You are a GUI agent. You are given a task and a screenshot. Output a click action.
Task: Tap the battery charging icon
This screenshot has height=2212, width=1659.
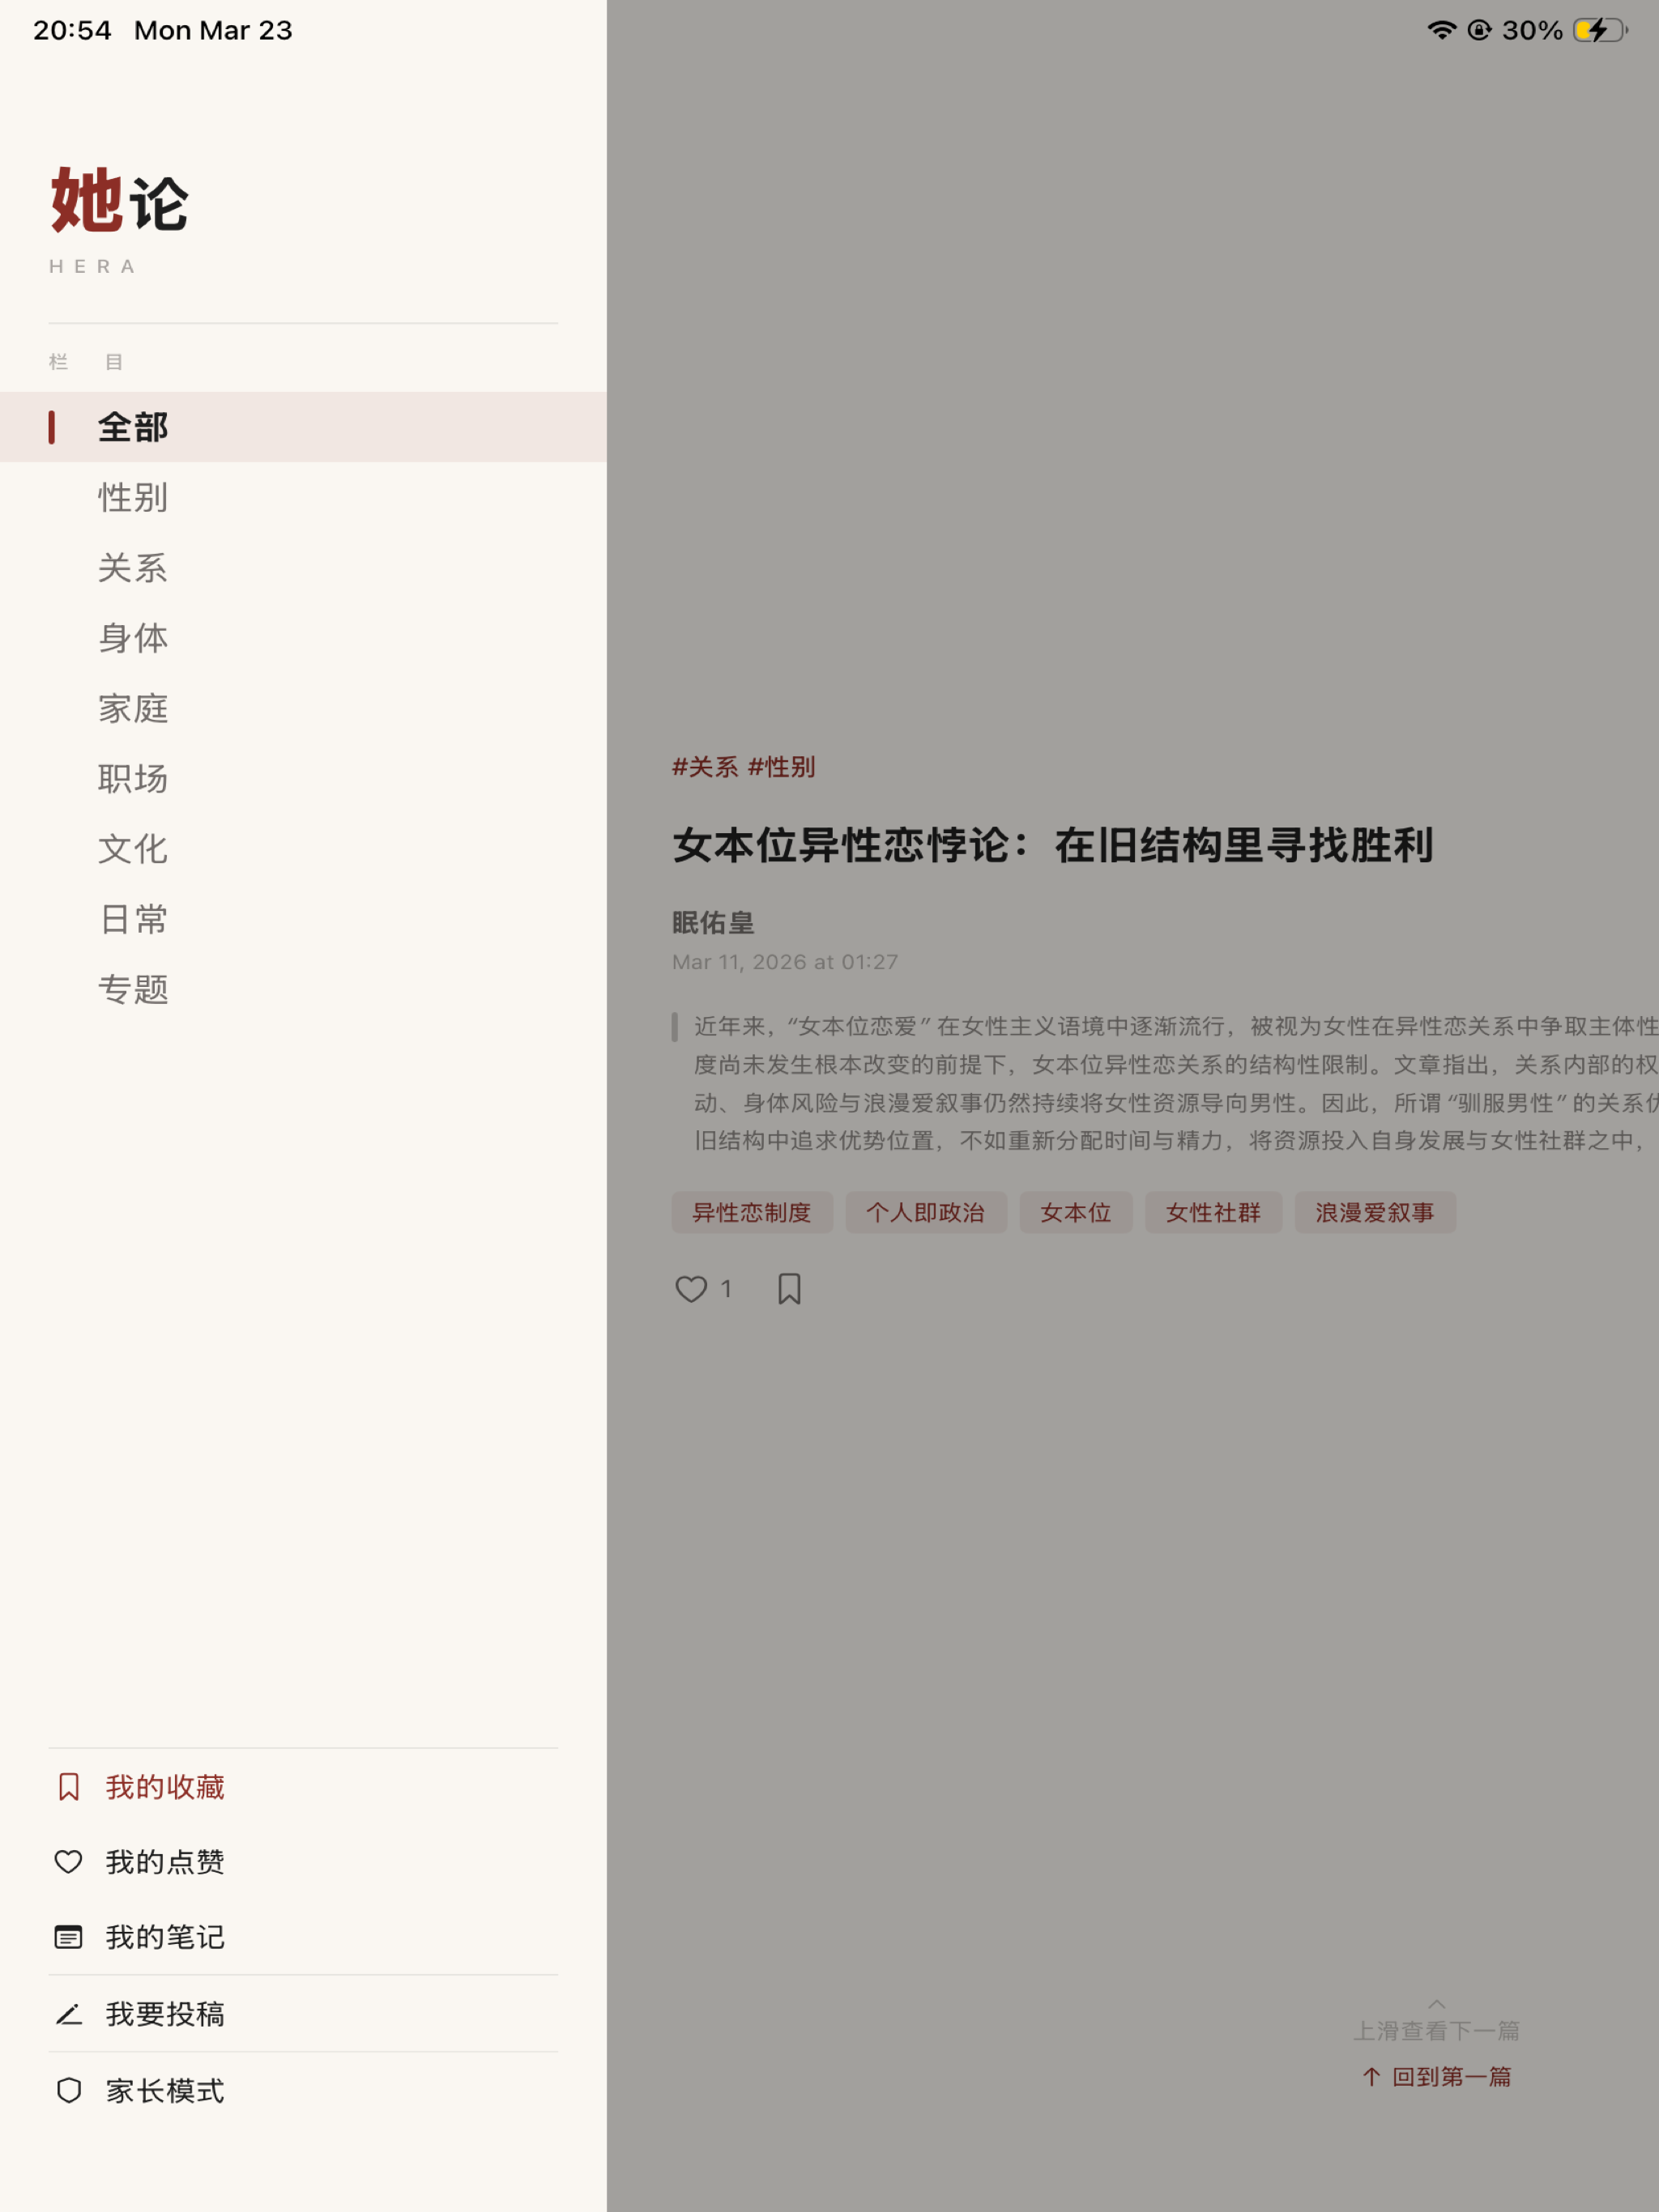point(1600,30)
